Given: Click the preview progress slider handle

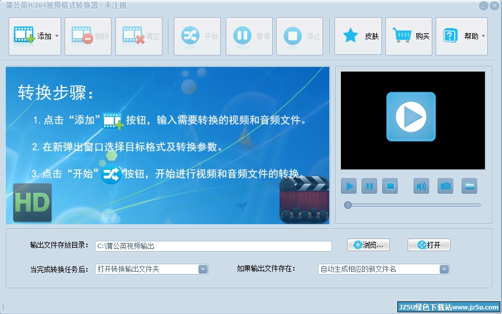Looking at the screenshot, I should (348, 205).
